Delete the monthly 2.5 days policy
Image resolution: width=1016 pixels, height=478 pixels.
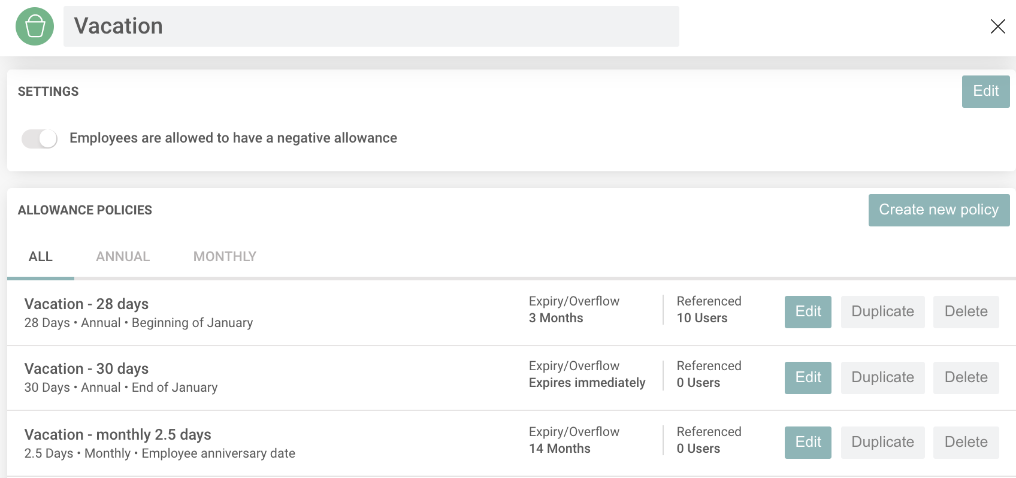966,442
